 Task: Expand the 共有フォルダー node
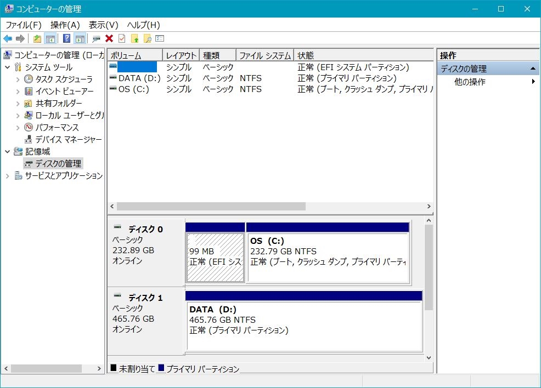(x=18, y=104)
